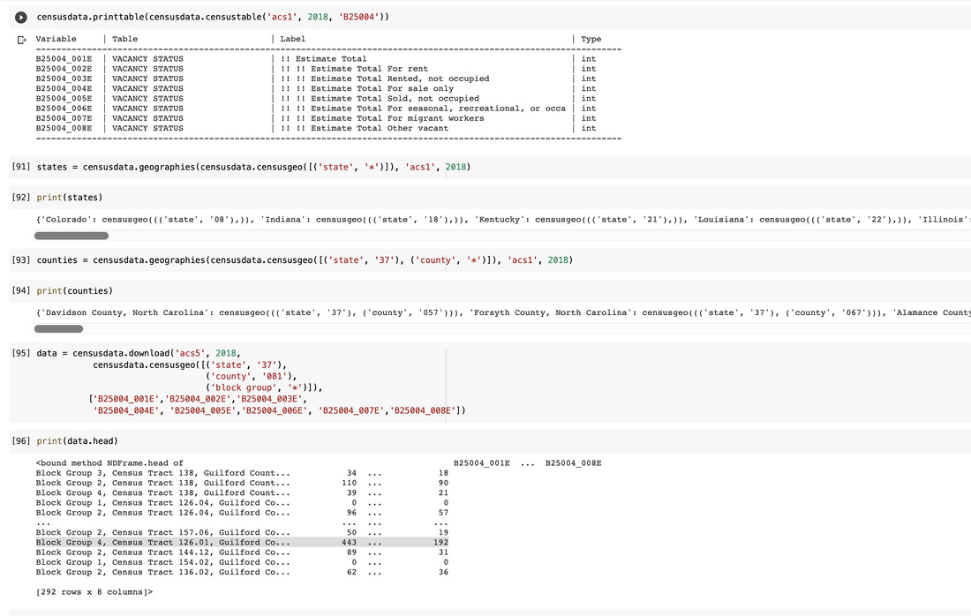The width and height of the screenshot is (971, 616).
Task: Click the B25004_002E For rent row
Action: (316, 69)
